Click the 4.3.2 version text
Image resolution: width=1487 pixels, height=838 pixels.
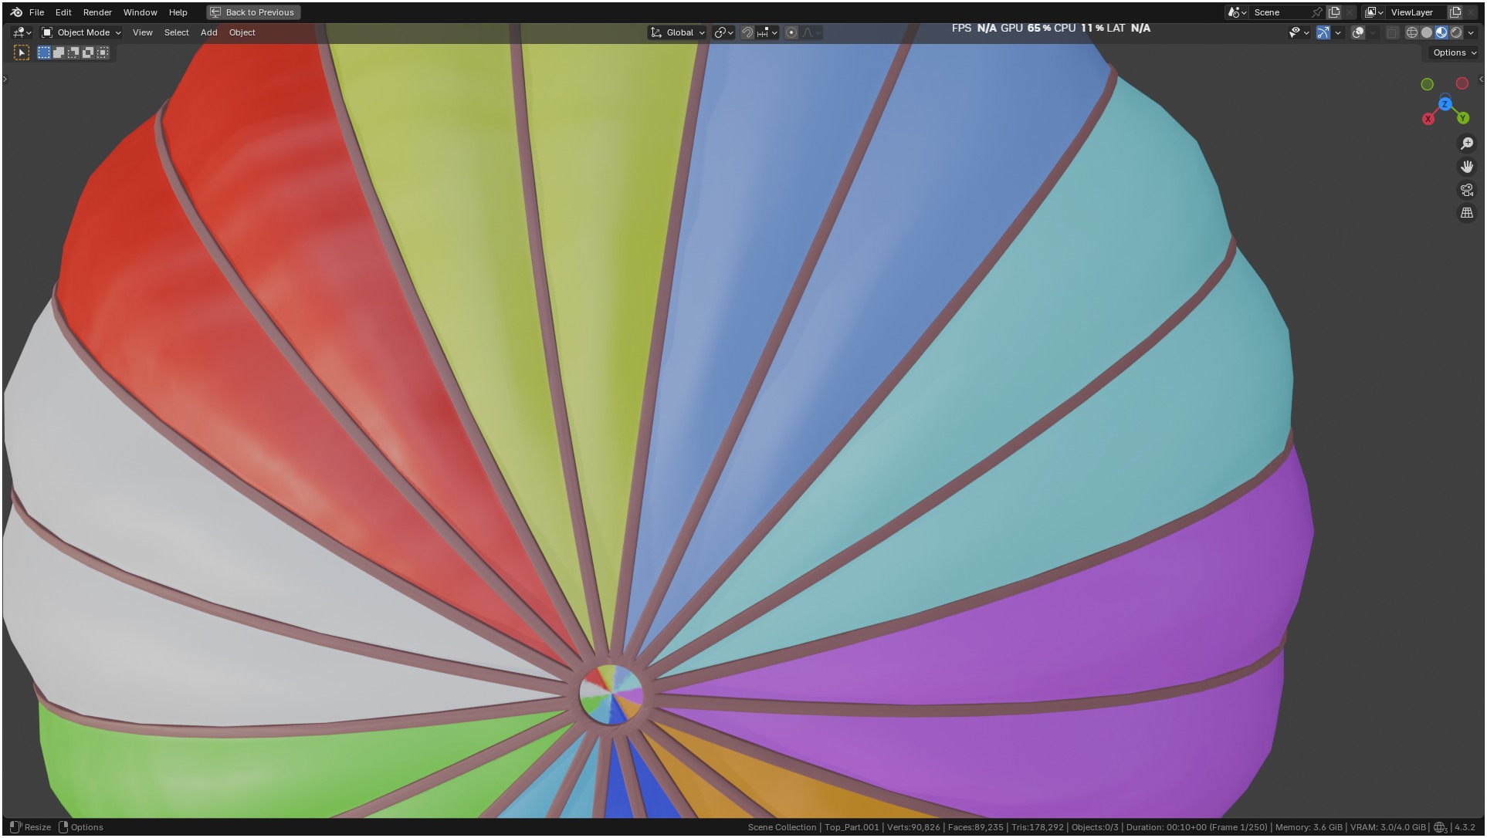(1465, 827)
